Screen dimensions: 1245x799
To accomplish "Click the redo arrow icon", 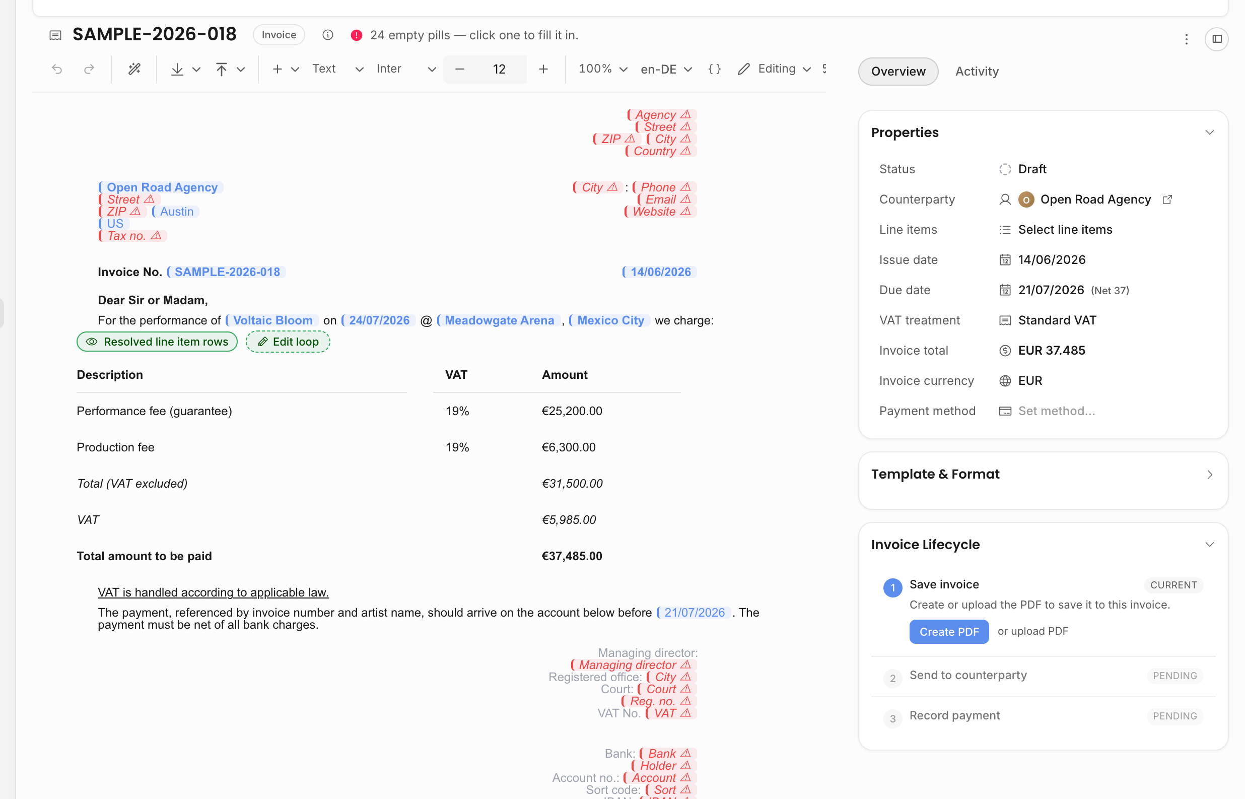I will click(89, 69).
